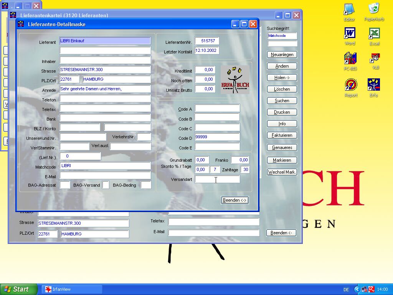Viewport: 393px width, 295px height.
Task: Click the Matchcode field containing LIBRI
Action: click(x=105, y=166)
